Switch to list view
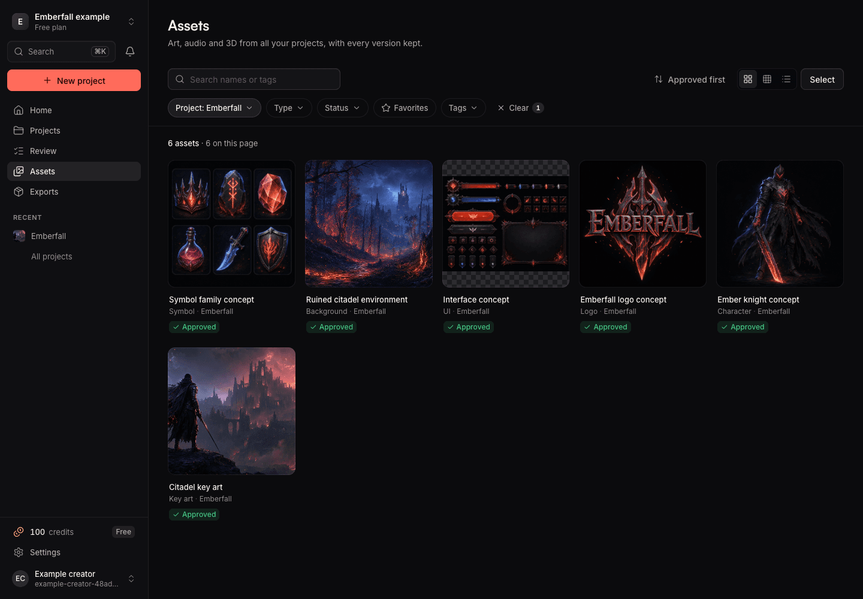Screen dimensions: 863x599 click(786, 79)
